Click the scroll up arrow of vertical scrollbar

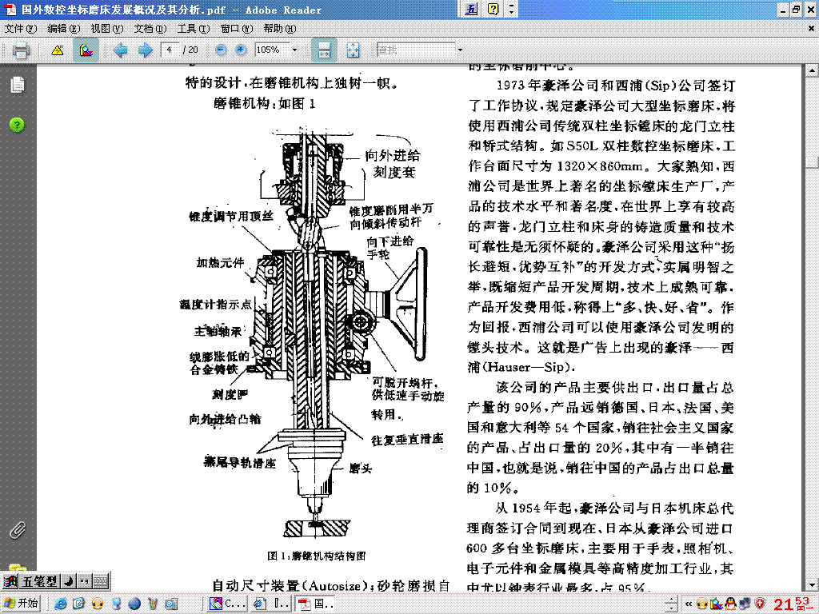point(812,70)
